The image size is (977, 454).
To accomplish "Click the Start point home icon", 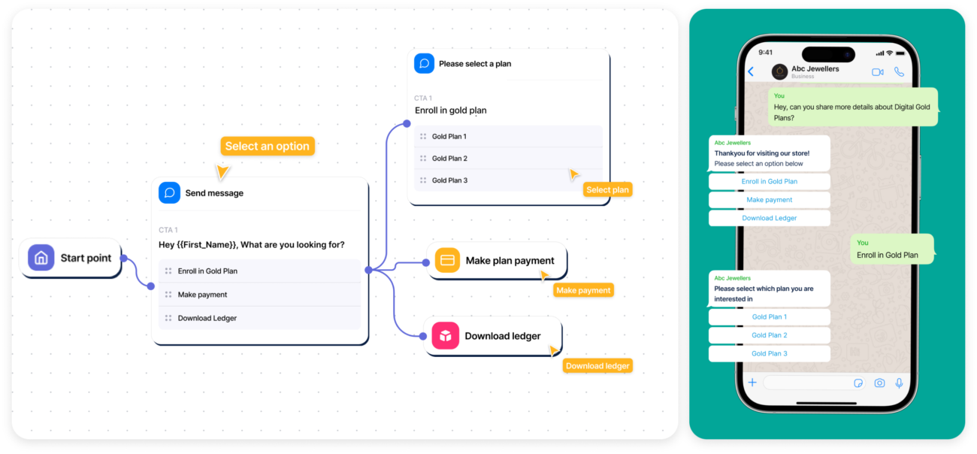I will pos(41,258).
